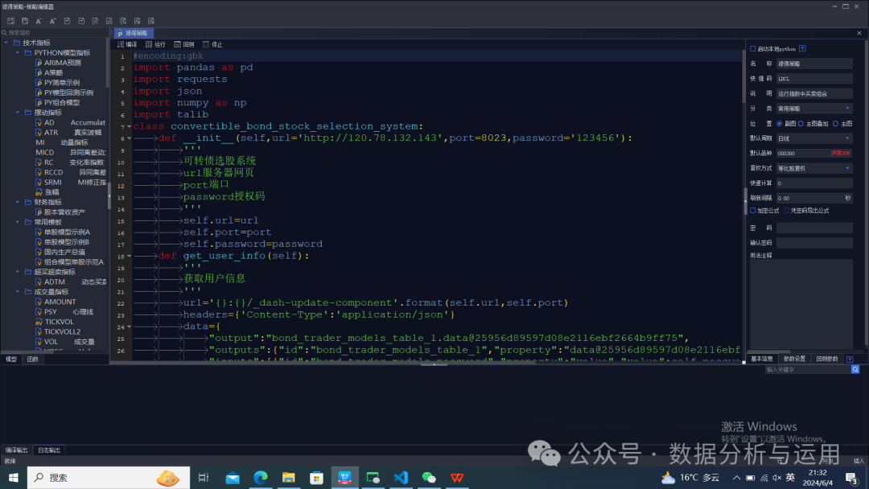The image size is (869, 489).
Task: Decrease font size with A- icon
Action: [39, 21]
